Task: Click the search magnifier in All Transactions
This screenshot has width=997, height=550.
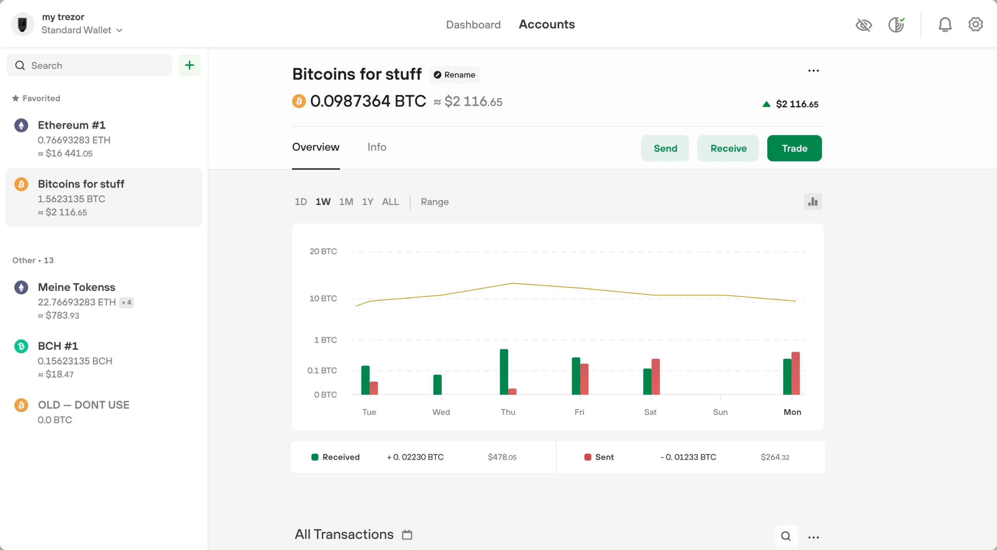Action: 786,536
